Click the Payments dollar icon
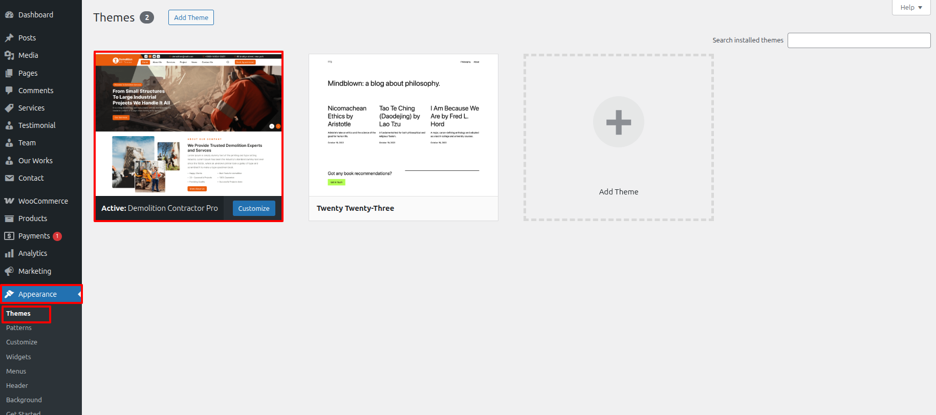The width and height of the screenshot is (936, 415). tap(9, 236)
